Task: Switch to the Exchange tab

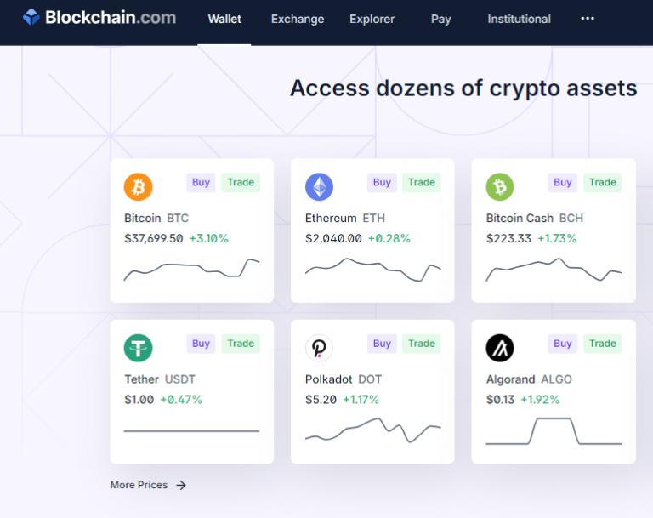Action: point(298,20)
